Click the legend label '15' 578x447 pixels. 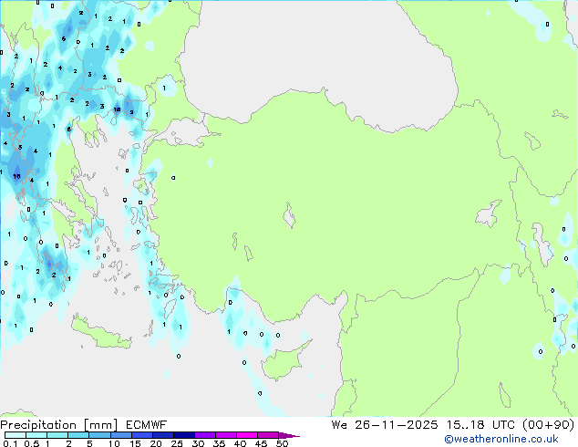(135, 443)
